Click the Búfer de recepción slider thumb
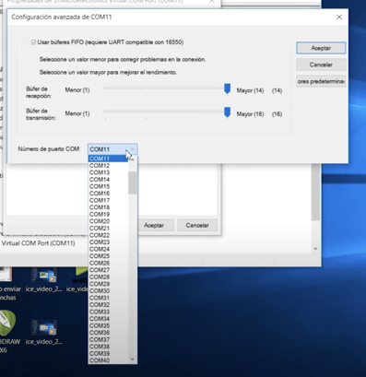This screenshot has width=366, height=377. (x=227, y=88)
